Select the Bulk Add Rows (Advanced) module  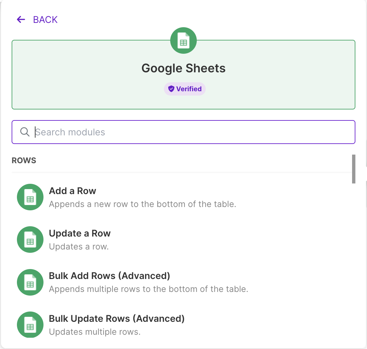click(x=110, y=276)
